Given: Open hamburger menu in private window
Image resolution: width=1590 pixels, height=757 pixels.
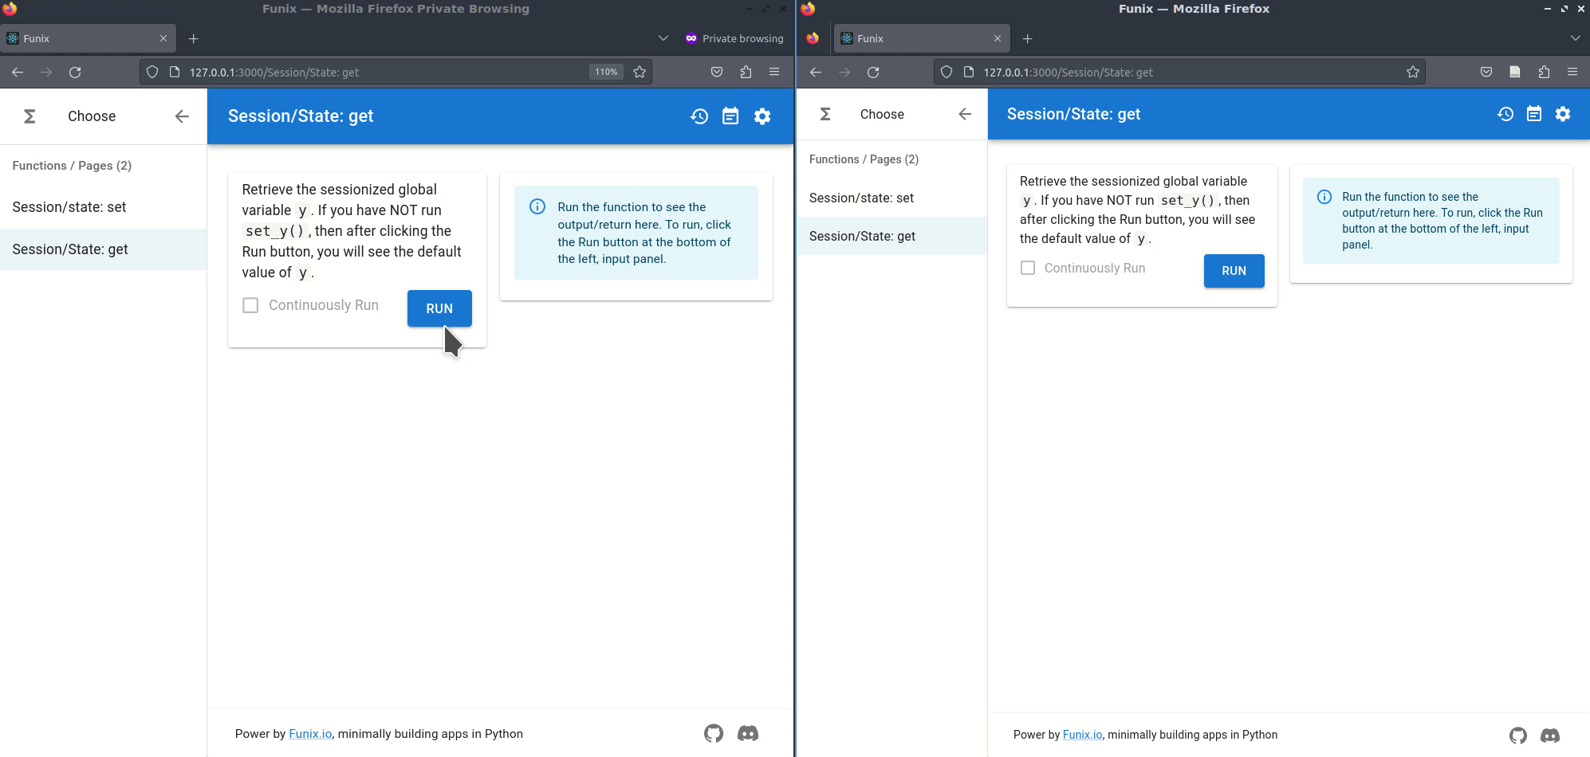Looking at the screenshot, I should [x=774, y=73].
